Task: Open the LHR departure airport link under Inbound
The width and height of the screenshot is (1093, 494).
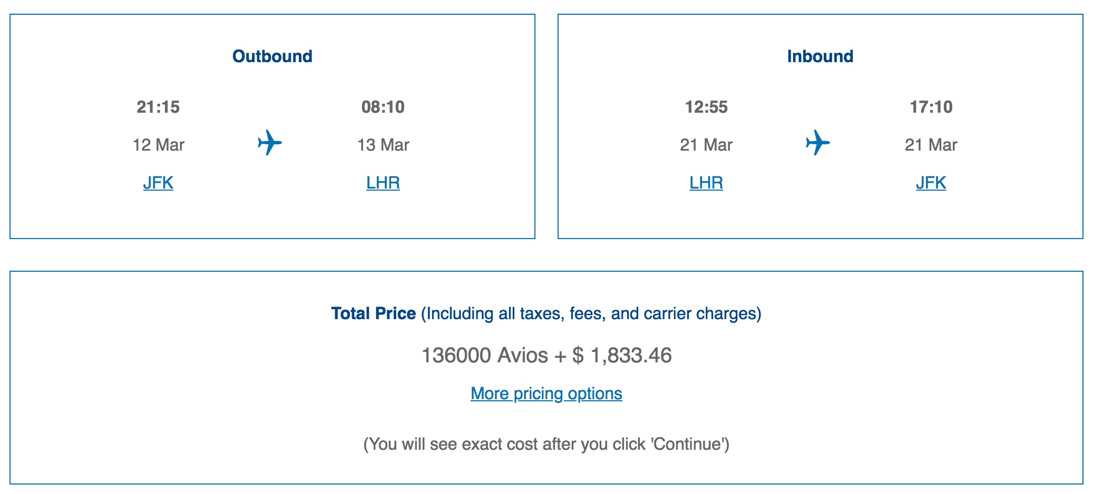Action: (706, 183)
